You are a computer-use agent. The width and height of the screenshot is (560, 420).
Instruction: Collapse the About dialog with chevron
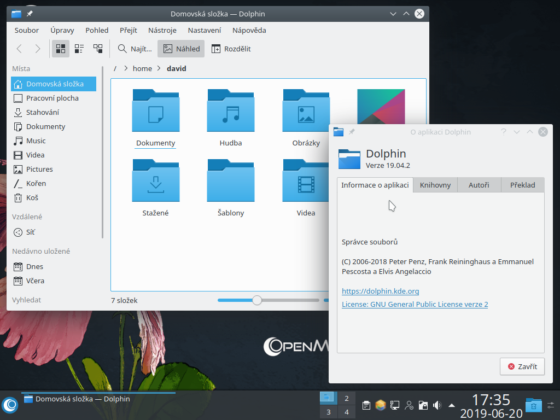516,131
